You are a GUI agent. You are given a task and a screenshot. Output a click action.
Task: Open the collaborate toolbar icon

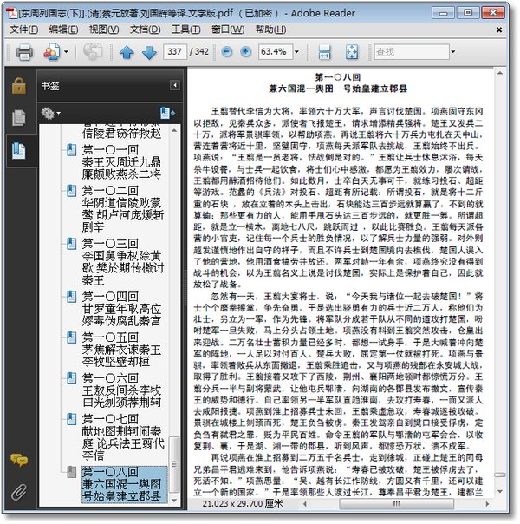coord(51,52)
